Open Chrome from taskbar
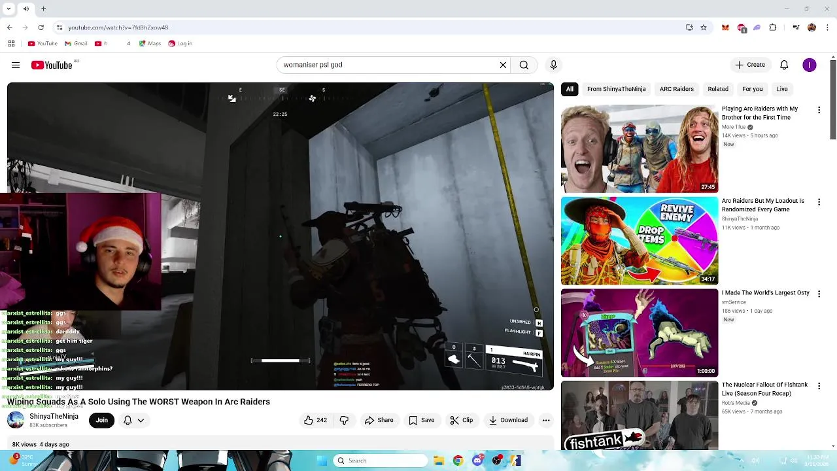This screenshot has width=837, height=471. 458,461
